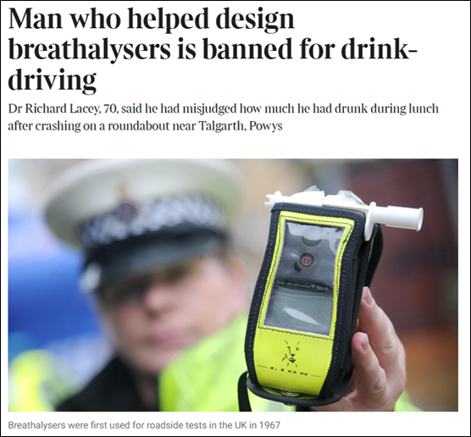Click the LION brand text on case
Image resolution: width=471 pixels, height=437 pixels.
point(289,371)
